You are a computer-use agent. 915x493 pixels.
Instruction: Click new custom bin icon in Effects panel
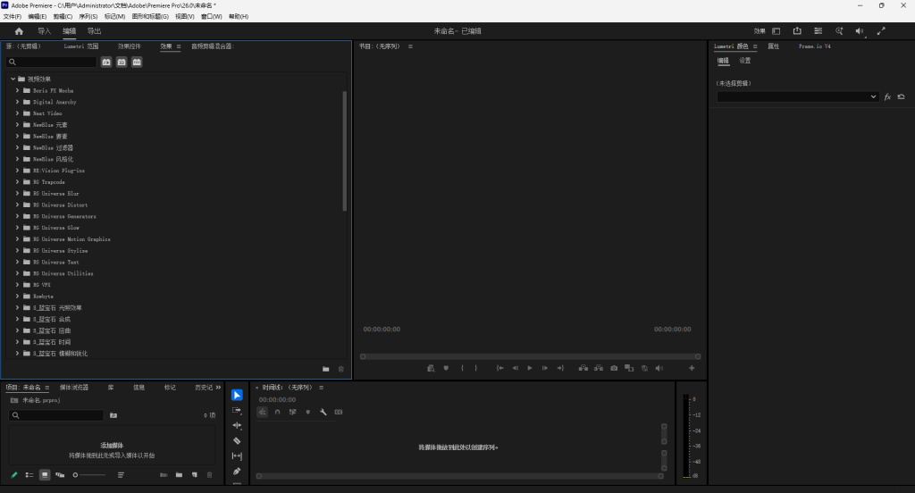tap(325, 369)
